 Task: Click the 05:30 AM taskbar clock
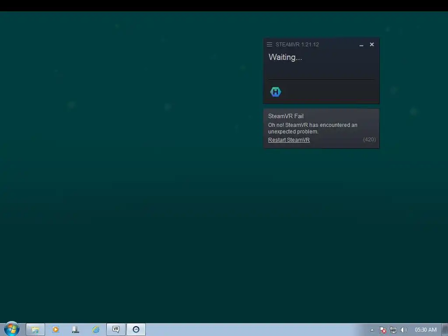(x=425, y=330)
